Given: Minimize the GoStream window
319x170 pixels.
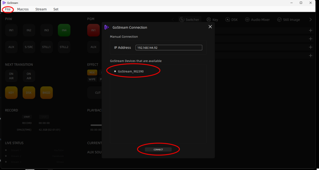Looking at the screenshot, I should click(x=291, y=3).
